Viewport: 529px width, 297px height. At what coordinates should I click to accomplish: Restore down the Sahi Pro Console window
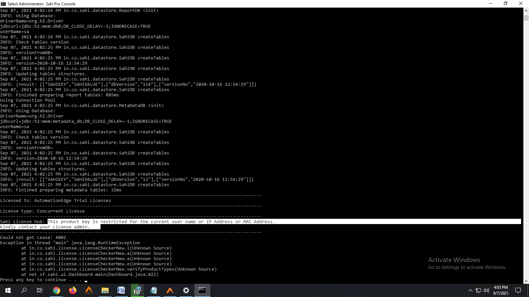(506, 4)
